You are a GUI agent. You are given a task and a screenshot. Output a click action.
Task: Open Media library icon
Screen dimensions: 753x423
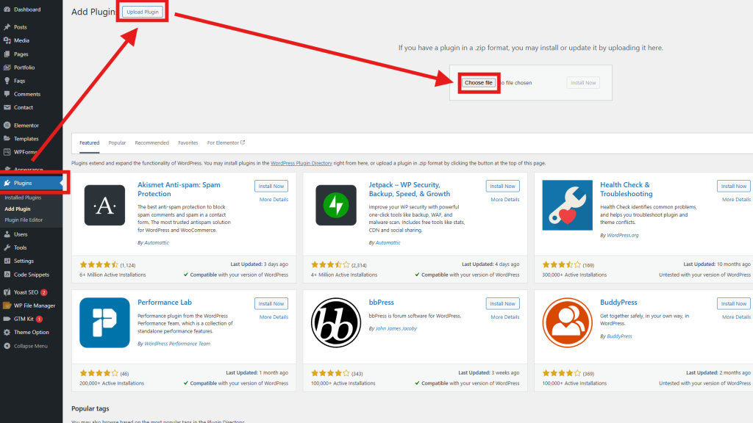[7, 40]
